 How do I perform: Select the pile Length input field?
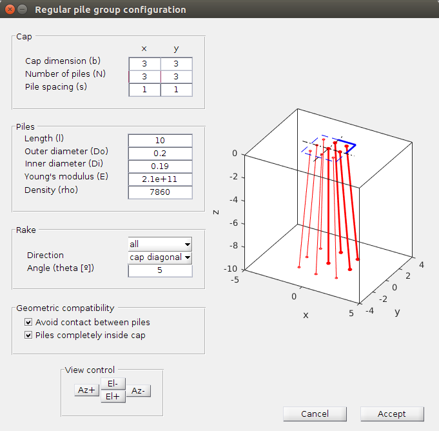[x=160, y=141]
